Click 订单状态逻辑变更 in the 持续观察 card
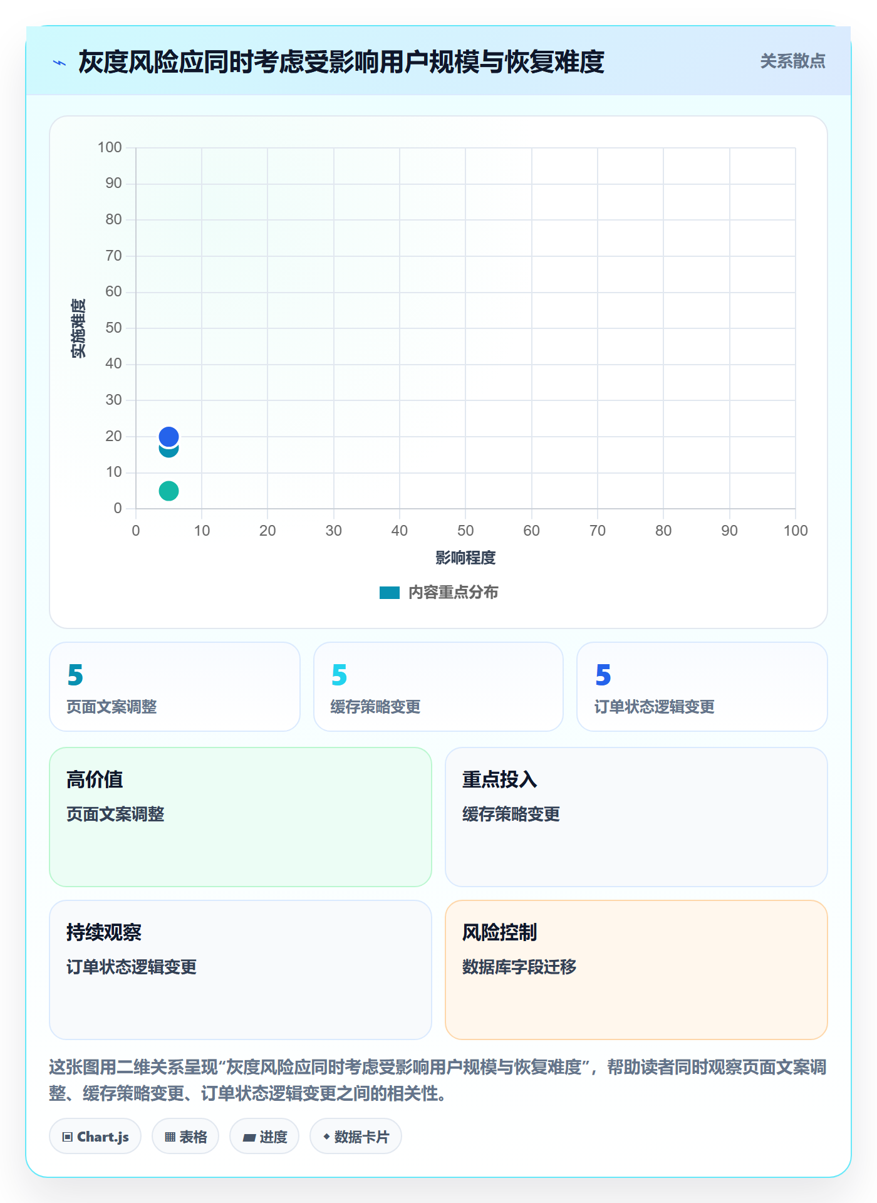877x1203 pixels. pyautogui.click(x=132, y=967)
